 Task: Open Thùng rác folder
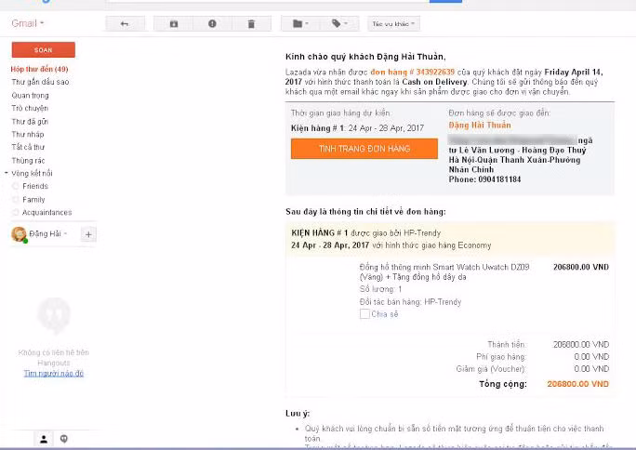pyautogui.click(x=28, y=161)
